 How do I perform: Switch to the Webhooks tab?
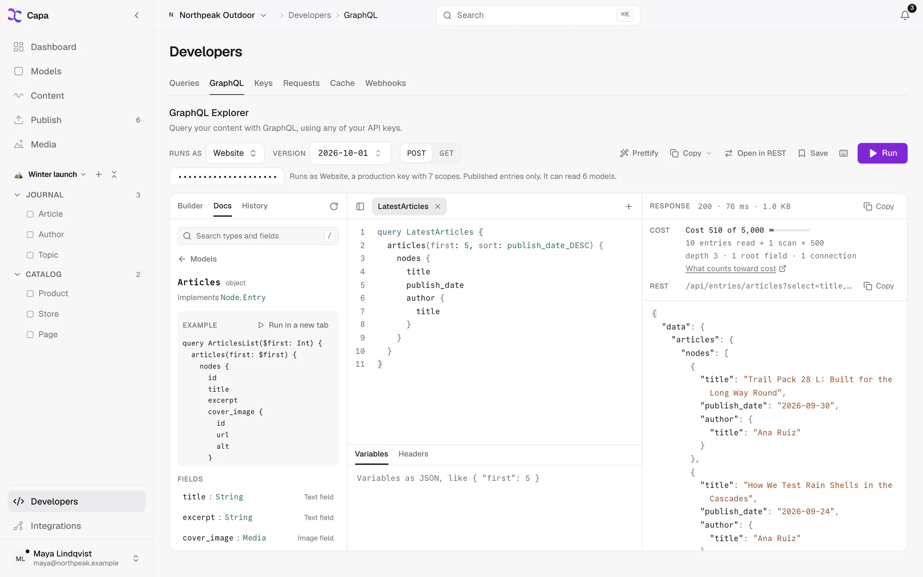385,83
